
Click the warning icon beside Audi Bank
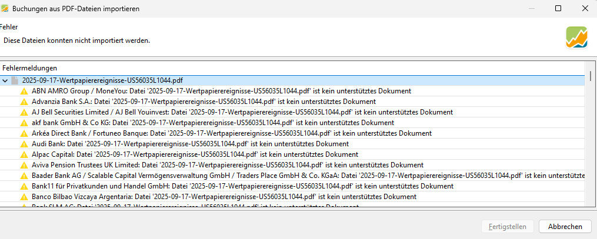[x=24, y=144]
